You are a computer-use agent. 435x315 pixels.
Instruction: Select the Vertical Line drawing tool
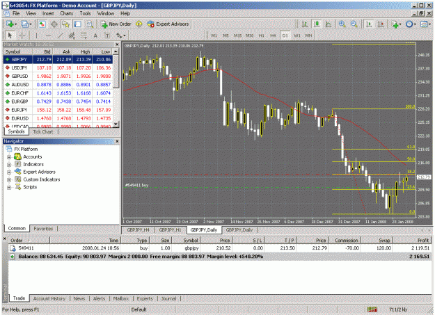pos(36,35)
